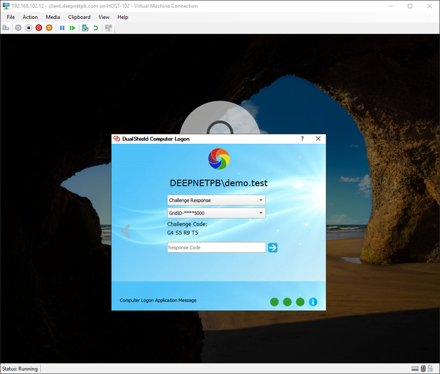Viewport: 440px width, 374px height.
Task: Go back using the left chevron arrow
Action: click(x=126, y=231)
